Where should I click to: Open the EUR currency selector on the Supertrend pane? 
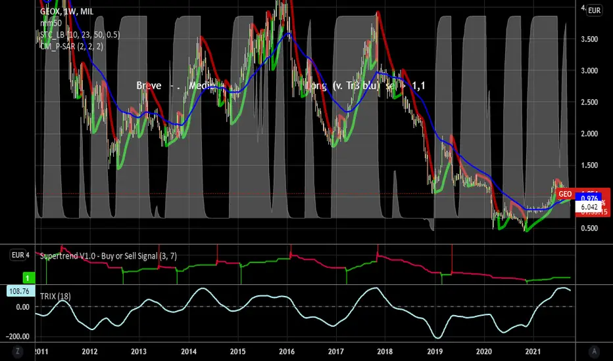[x=18, y=255]
